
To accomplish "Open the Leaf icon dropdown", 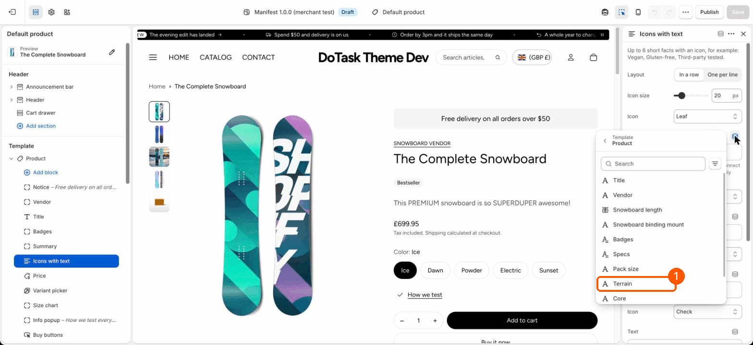I will pyautogui.click(x=707, y=116).
